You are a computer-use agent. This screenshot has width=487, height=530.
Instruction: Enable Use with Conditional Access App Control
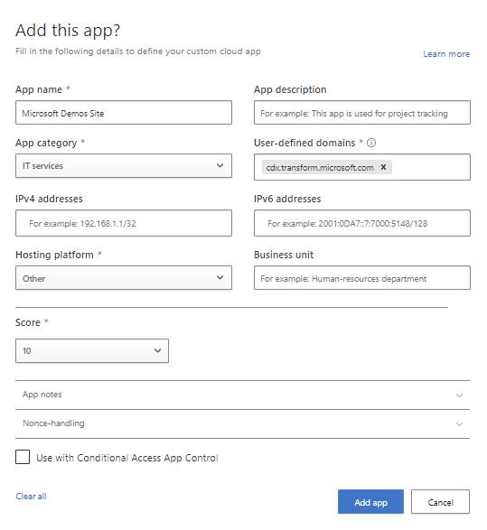[23, 457]
